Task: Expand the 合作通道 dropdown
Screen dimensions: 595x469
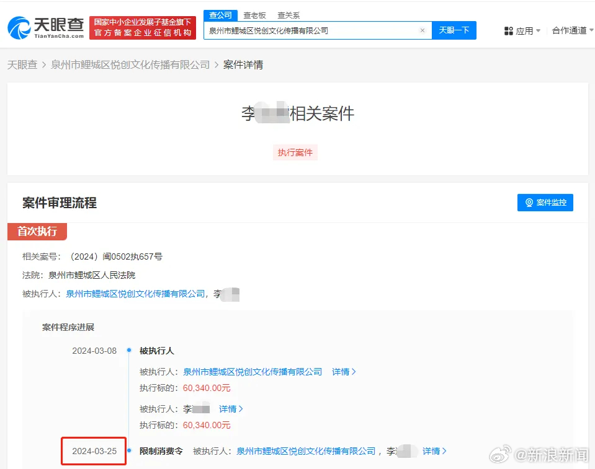Action: [573, 31]
